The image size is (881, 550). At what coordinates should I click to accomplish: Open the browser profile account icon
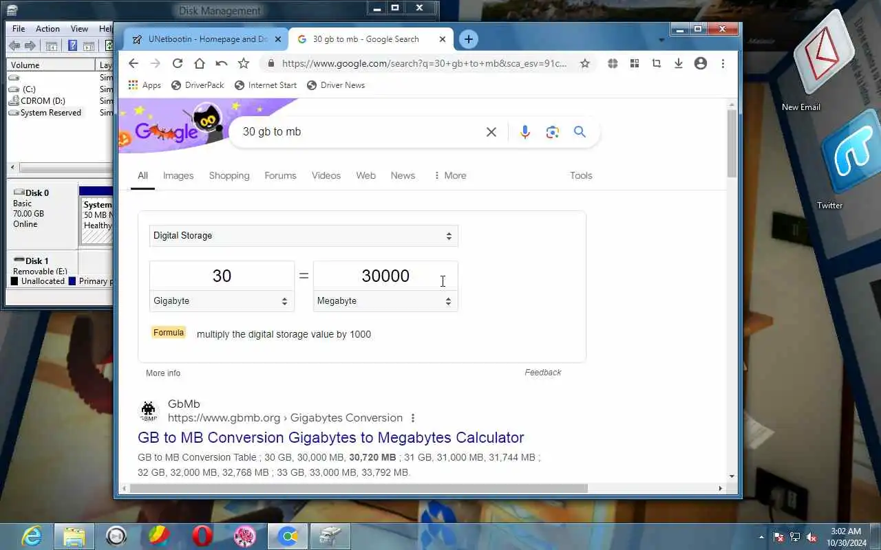point(701,63)
